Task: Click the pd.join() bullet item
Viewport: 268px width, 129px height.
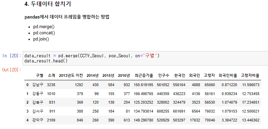Action: 41,39
